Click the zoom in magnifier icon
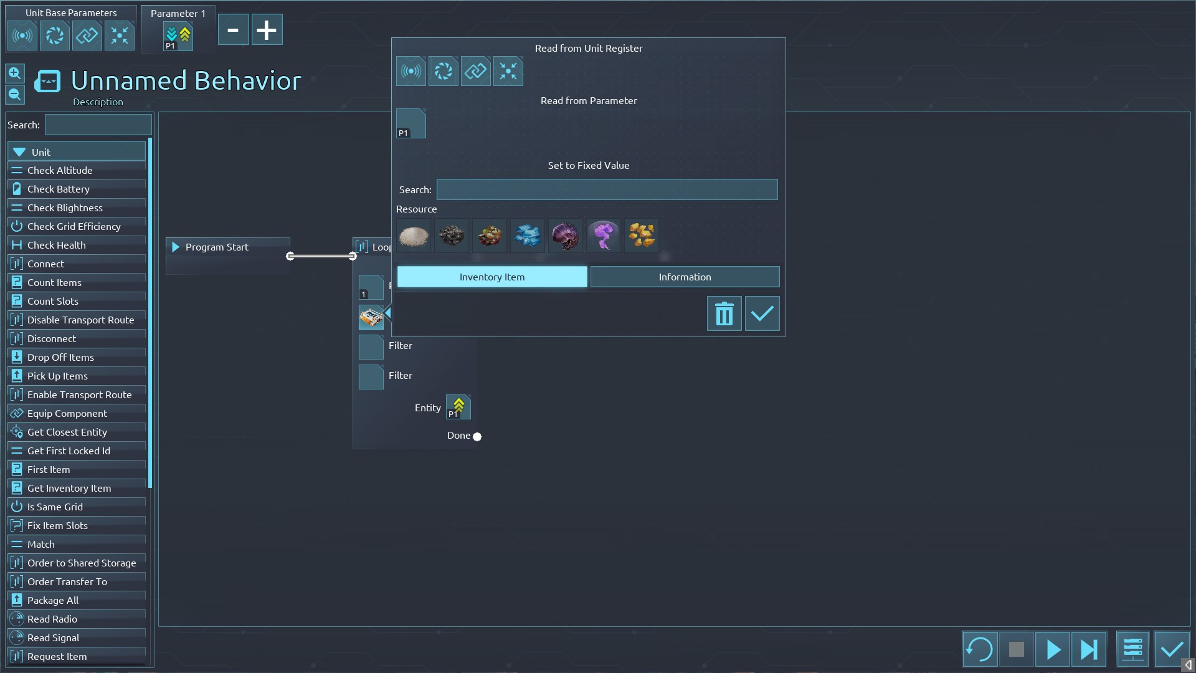Viewport: 1196px width, 673px height. tap(15, 74)
